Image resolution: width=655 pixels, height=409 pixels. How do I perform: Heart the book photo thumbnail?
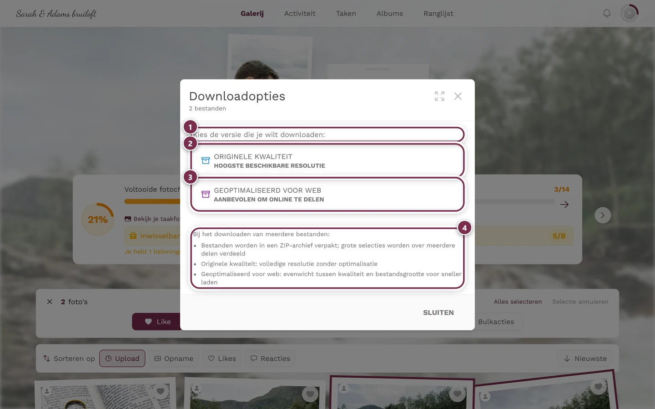click(160, 391)
